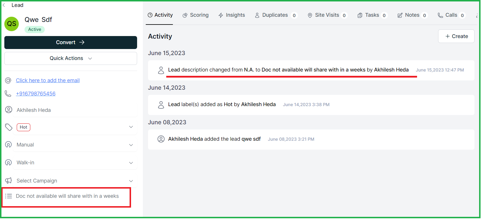The width and height of the screenshot is (482, 220).
Task: Click the Lead description changed activity text
Action: (x=288, y=70)
